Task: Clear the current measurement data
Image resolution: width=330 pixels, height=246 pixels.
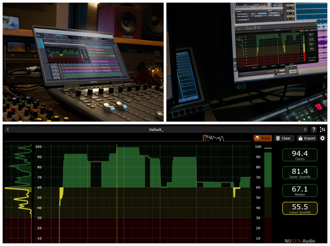Action: (284, 138)
